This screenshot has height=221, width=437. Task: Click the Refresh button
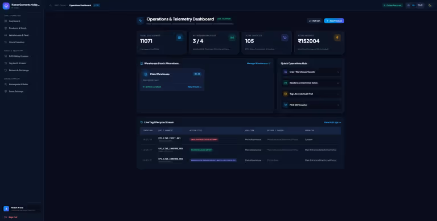click(315, 21)
